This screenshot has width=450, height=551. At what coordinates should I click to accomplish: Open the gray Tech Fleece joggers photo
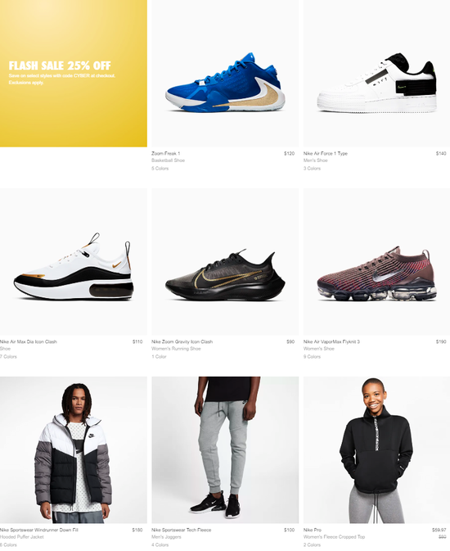[225, 450]
